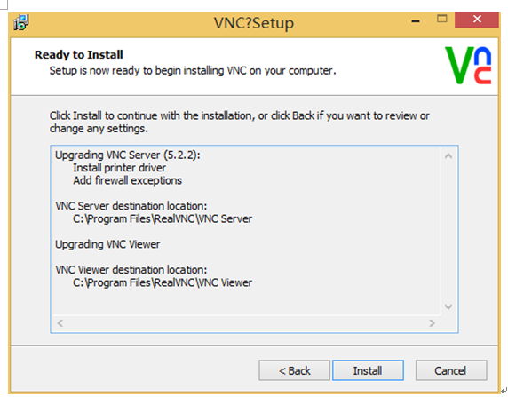
Task: Click the summary box scroll-right arrow
Action: 432,323
